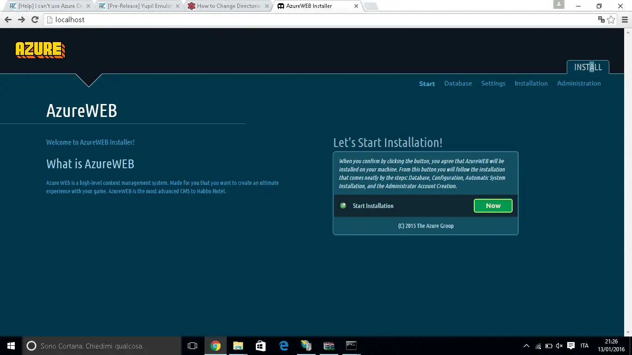Go to the Settings step
The image size is (632, 355).
coord(493,83)
